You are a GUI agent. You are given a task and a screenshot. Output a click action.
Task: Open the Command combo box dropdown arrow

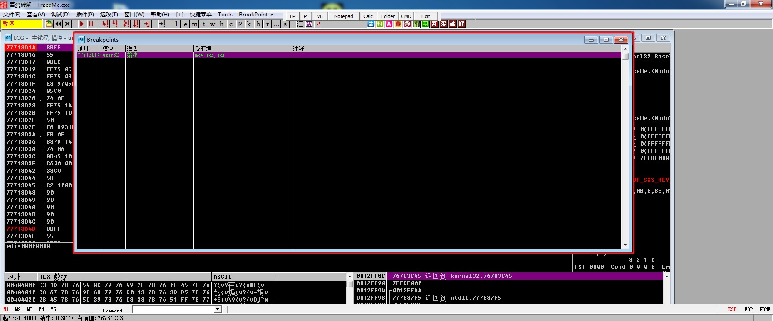click(x=218, y=309)
